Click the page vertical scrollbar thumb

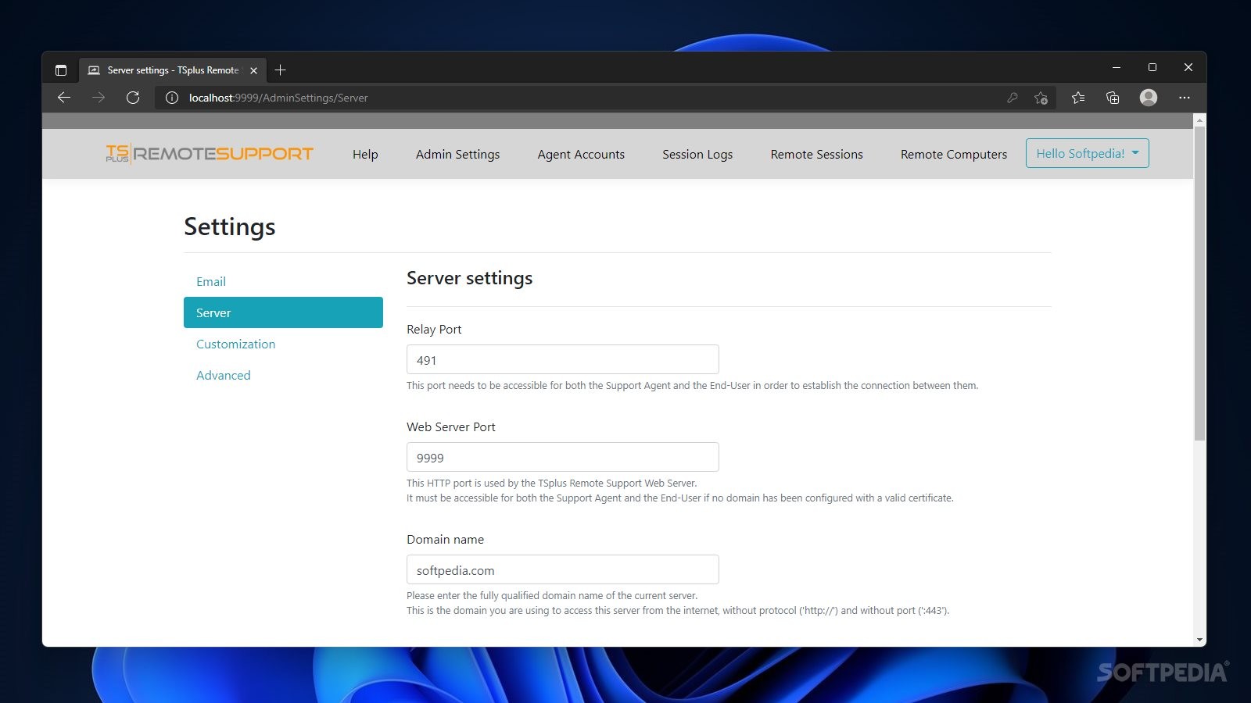(1199, 285)
